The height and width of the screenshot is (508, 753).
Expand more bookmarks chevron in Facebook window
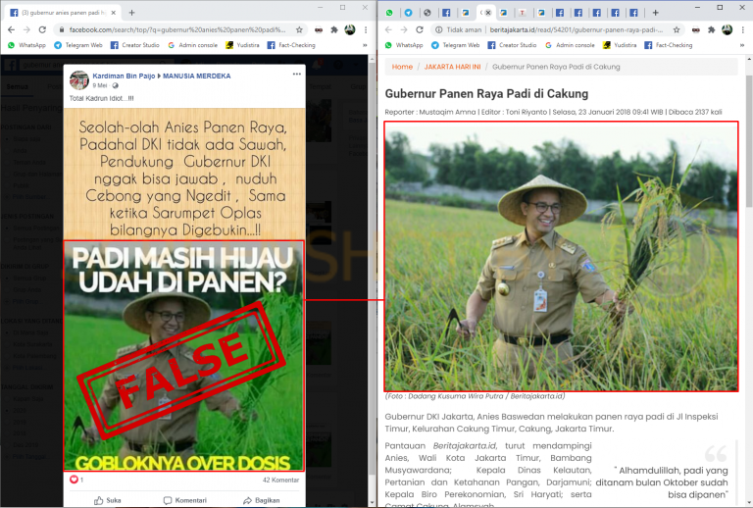click(x=365, y=45)
